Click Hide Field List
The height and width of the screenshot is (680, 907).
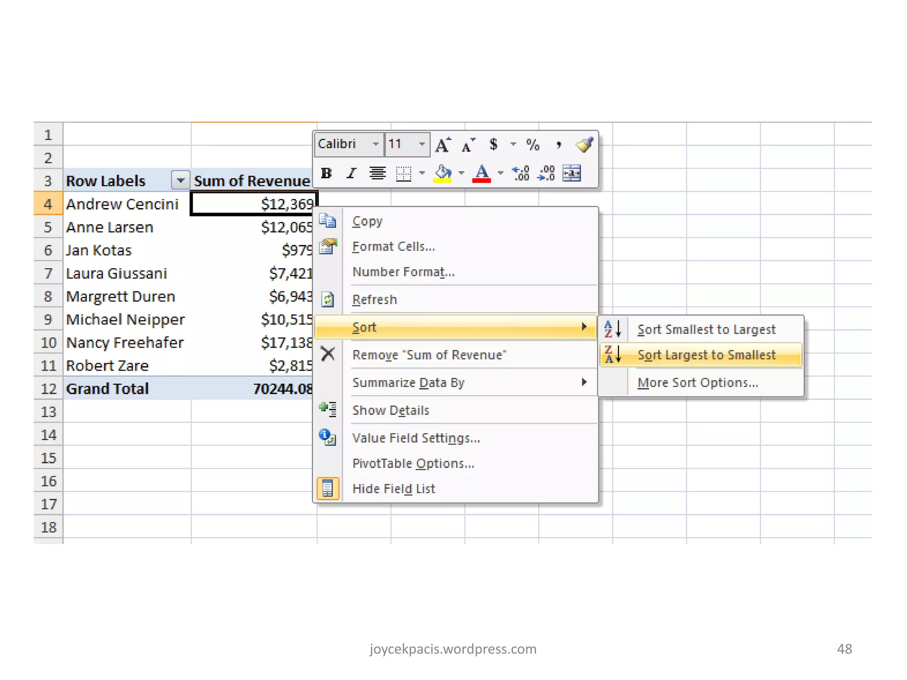[393, 489]
